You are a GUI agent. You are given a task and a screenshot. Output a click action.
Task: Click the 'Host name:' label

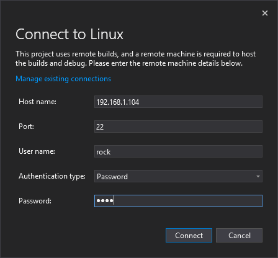pyautogui.click(x=37, y=102)
